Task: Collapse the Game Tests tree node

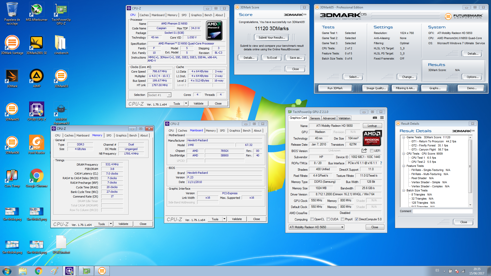Action: point(404,137)
